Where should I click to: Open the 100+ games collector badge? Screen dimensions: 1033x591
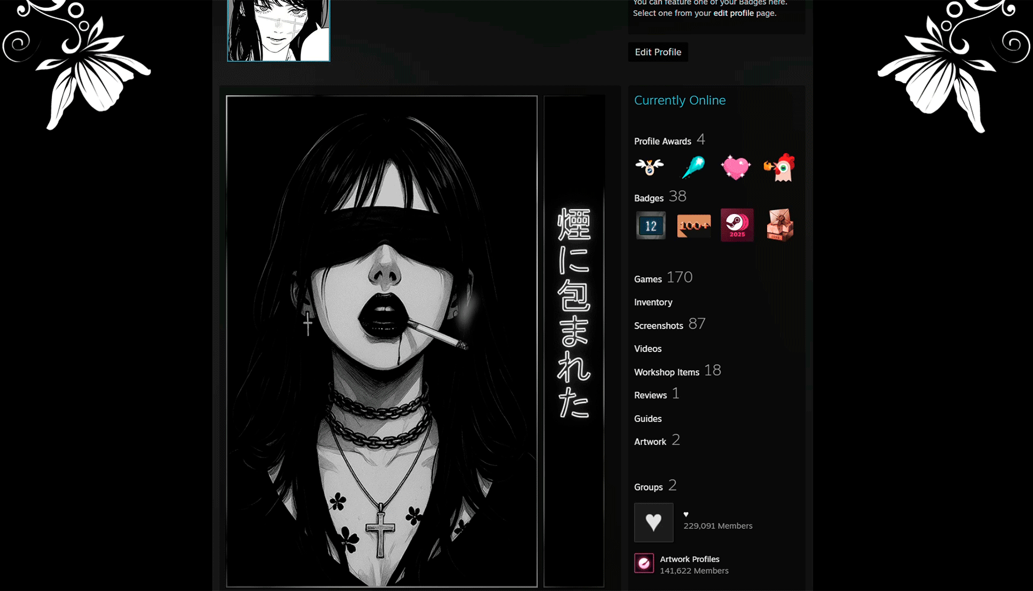[x=694, y=225]
